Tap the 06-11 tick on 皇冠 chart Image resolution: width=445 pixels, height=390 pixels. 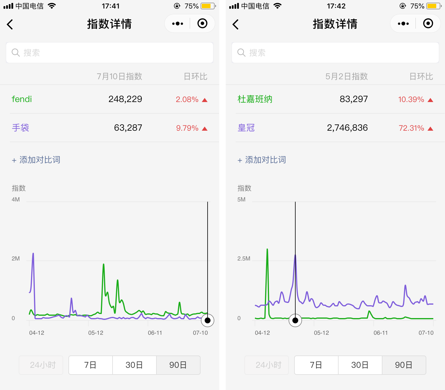(381, 333)
